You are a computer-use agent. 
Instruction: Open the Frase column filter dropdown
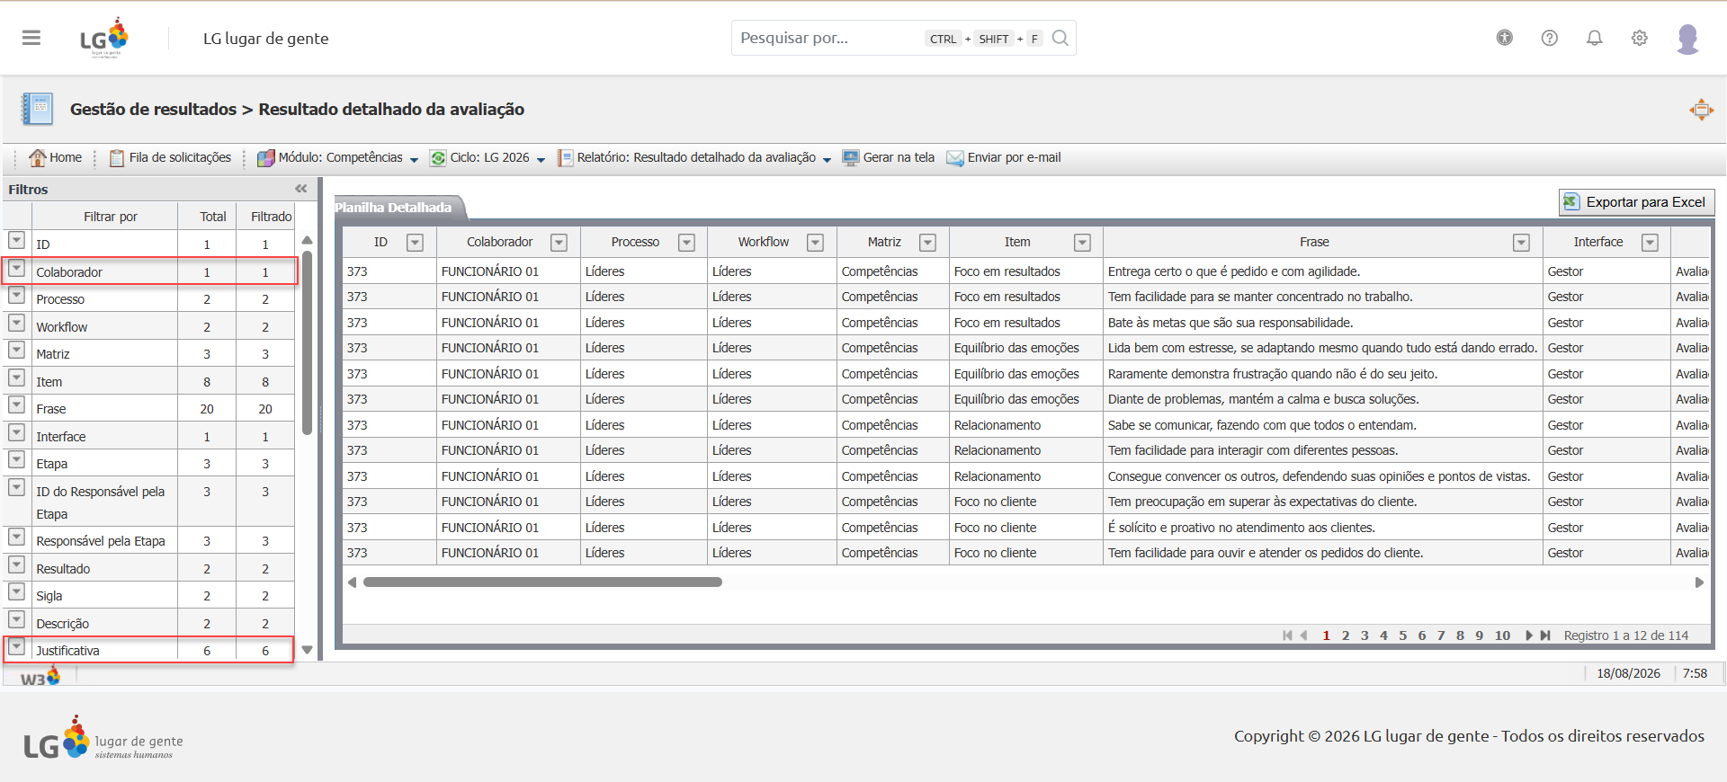(x=1521, y=243)
